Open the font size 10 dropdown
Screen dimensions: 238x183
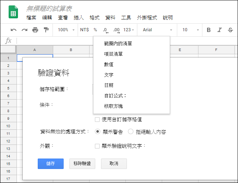click(191, 30)
